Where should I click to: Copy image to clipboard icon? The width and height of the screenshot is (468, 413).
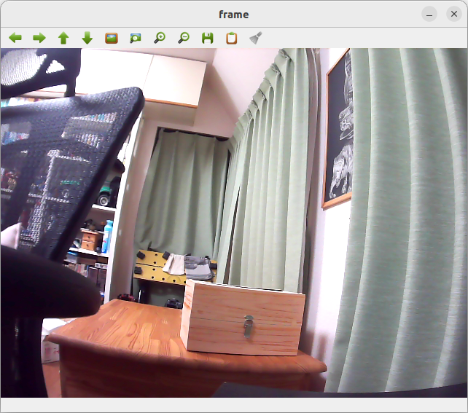pos(232,38)
